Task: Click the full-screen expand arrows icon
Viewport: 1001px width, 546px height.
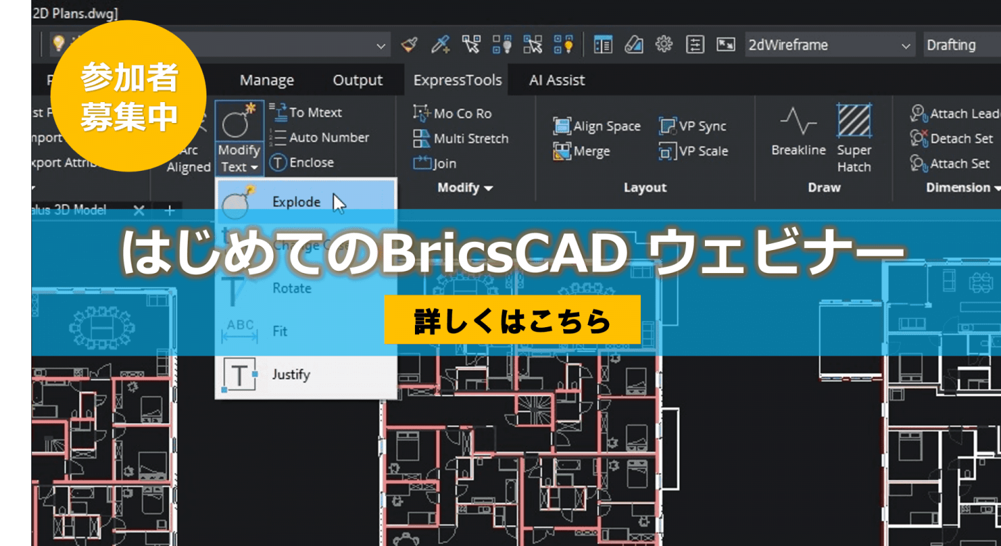Action: point(726,45)
